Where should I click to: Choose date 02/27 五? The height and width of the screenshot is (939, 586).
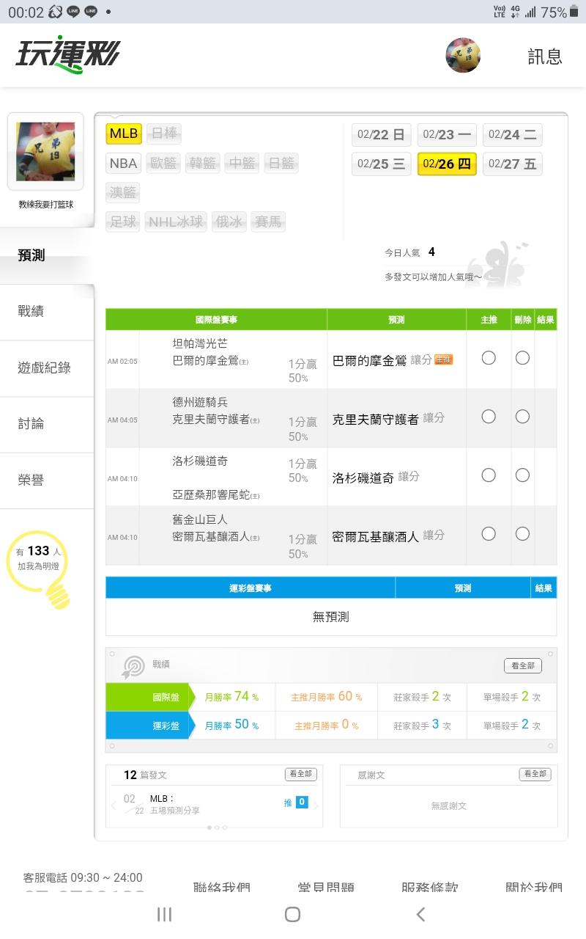[513, 164]
